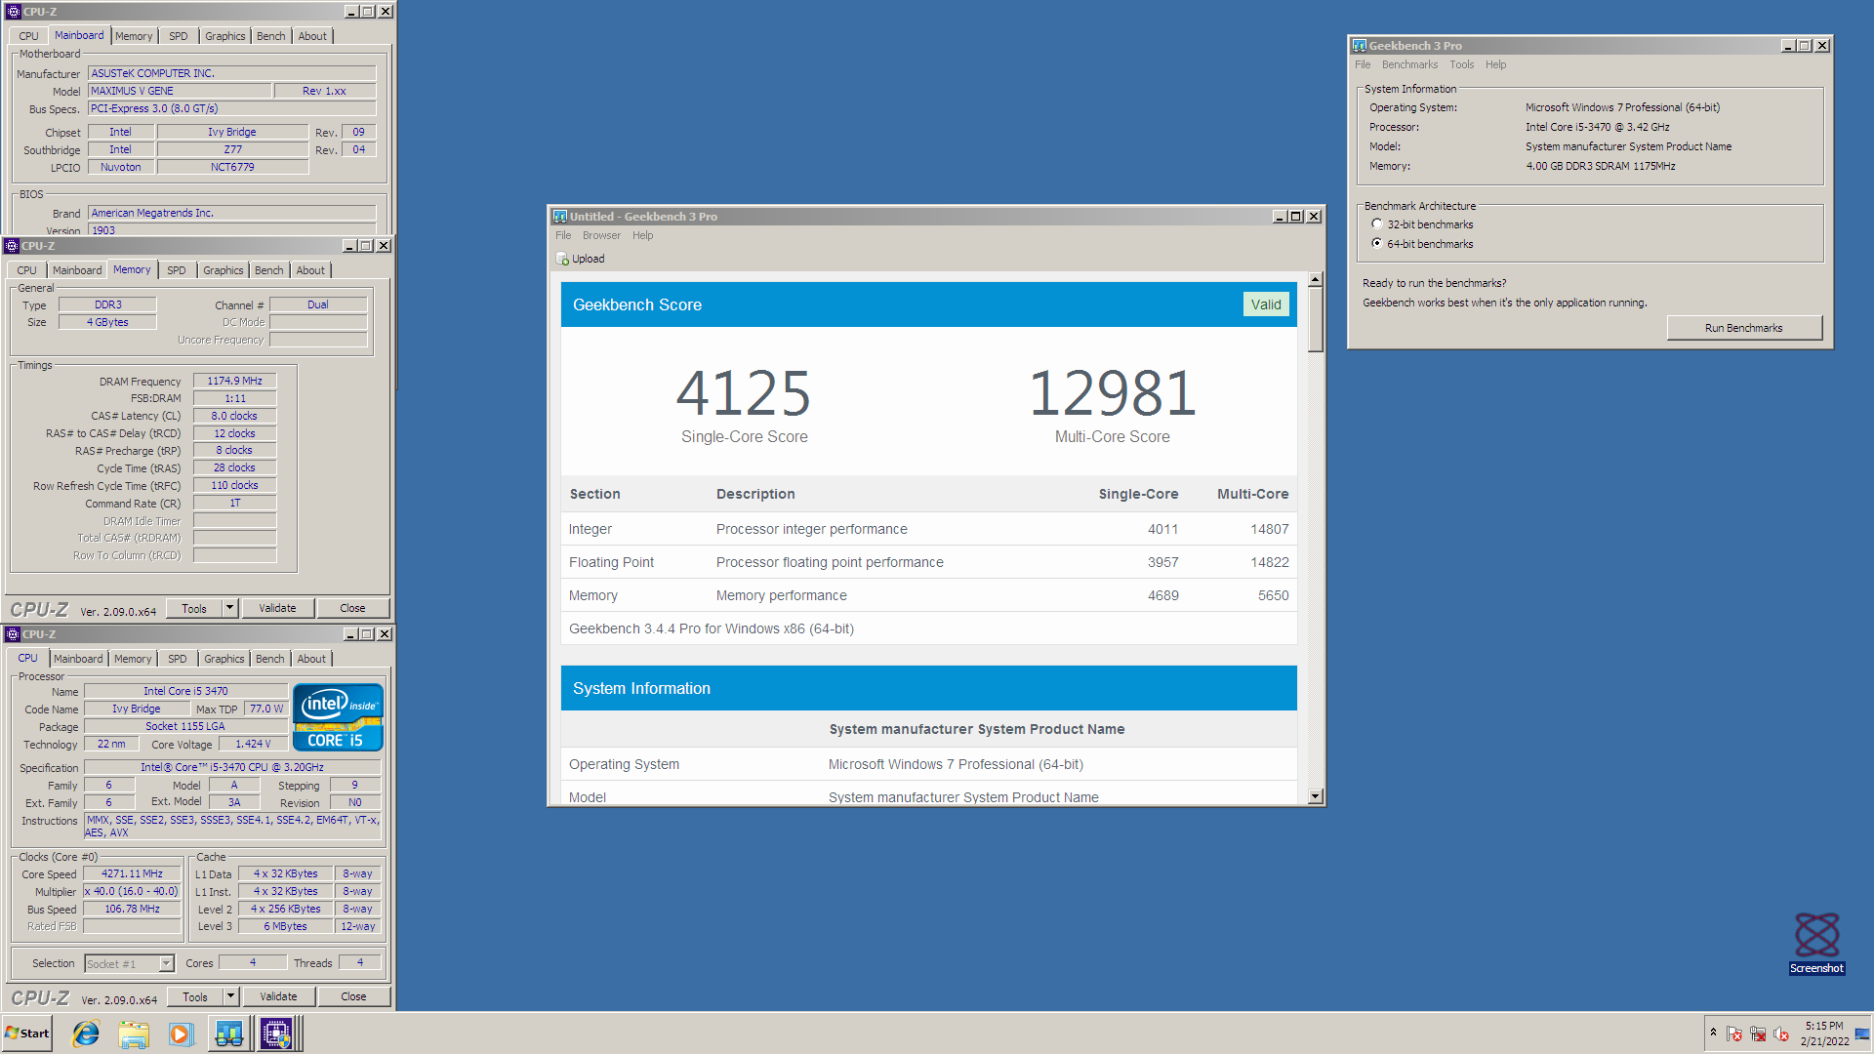Switch to Geekbench taskbar icon
Image resolution: width=1874 pixels, height=1054 pixels.
coord(229,1034)
